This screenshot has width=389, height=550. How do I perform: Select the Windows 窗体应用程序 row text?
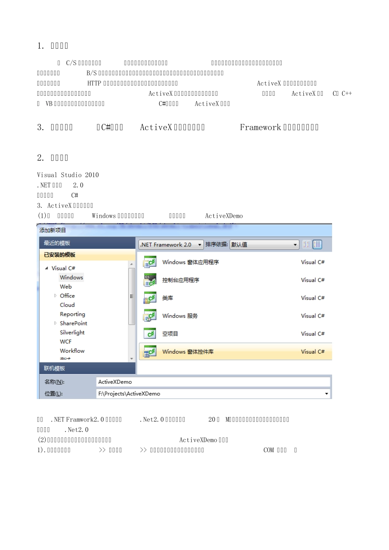190,262
